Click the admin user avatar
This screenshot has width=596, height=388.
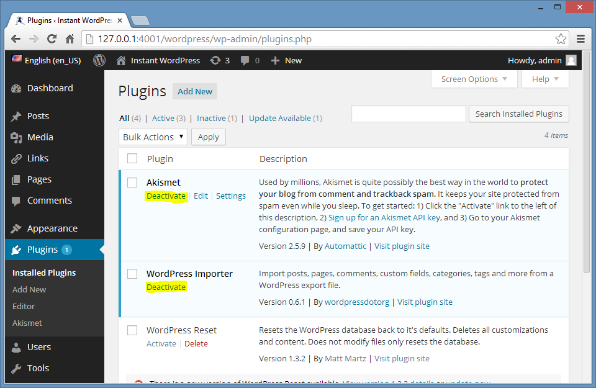click(x=571, y=60)
